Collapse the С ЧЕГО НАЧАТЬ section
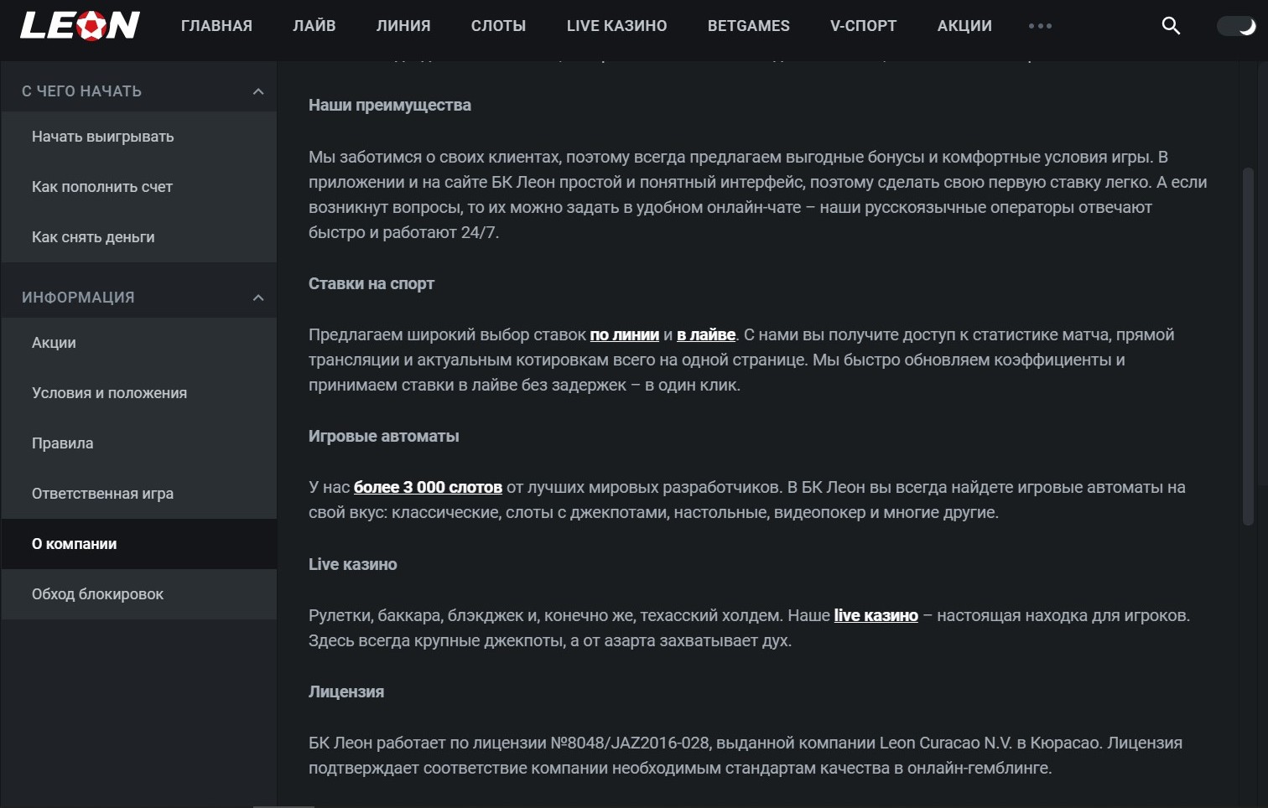The width and height of the screenshot is (1268, 808). [258, 91]
